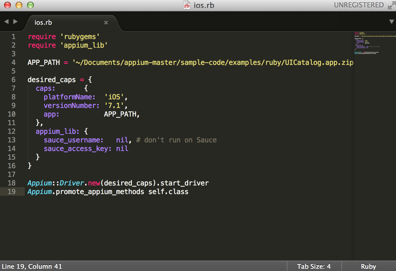Click the app: key on line 10
The image size is (396, 271).
(x=51, y=114)
